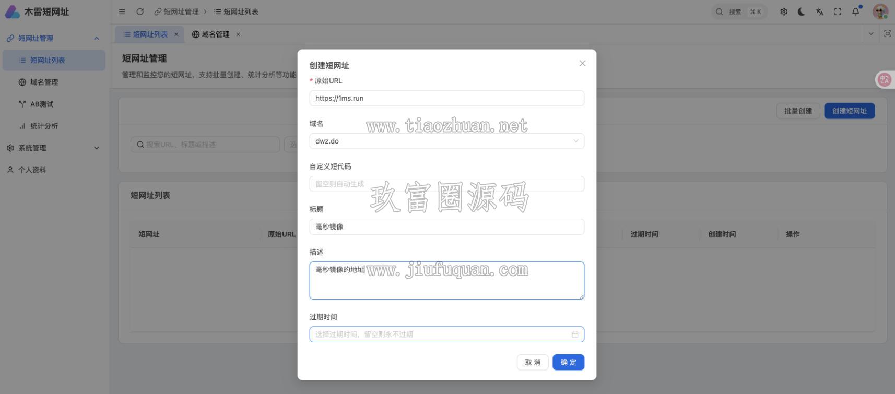The image size is (895, 394).
Task: Click 域名管理 globe icon in sidebar
Action: [x=22, y=82]
